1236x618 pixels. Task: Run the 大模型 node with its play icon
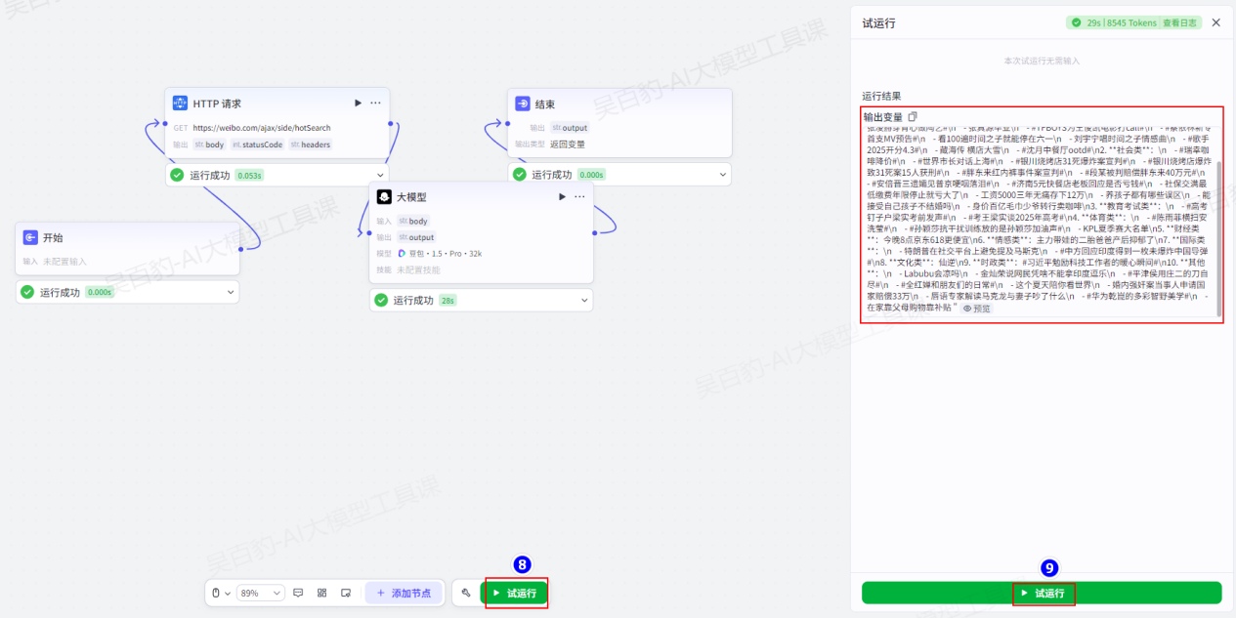coord(562,196)
